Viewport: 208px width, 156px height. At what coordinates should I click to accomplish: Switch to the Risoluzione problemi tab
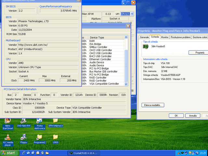[180, 37]
